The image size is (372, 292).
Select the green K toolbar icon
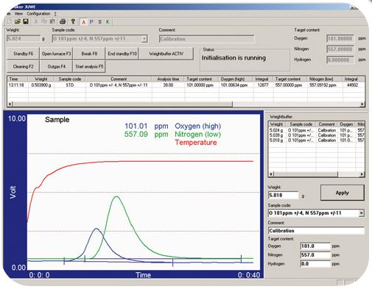pos(108,22)
